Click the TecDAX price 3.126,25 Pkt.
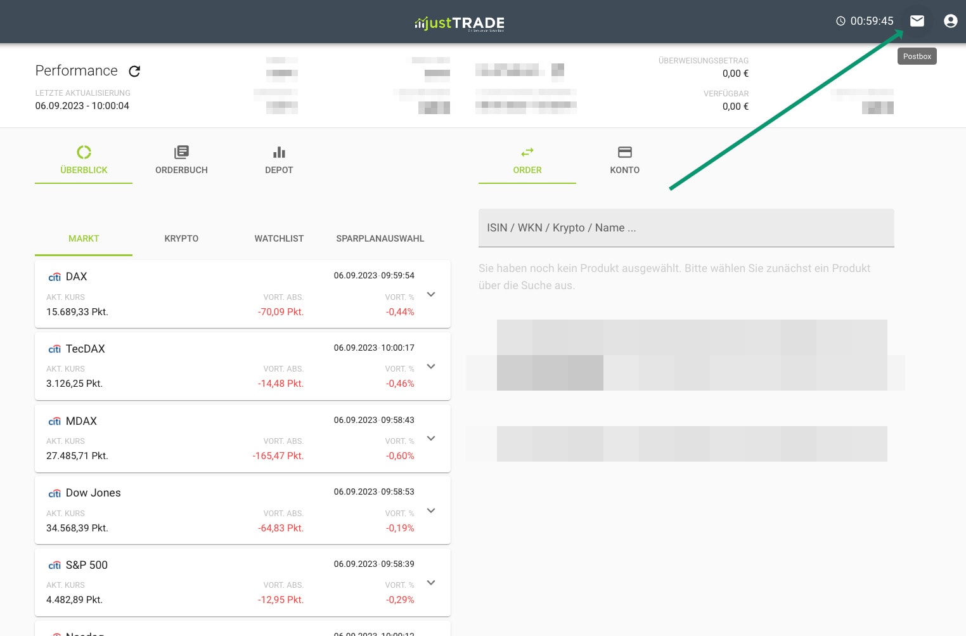Viewport: 966px width, 636px height. (x=74, y=384)
